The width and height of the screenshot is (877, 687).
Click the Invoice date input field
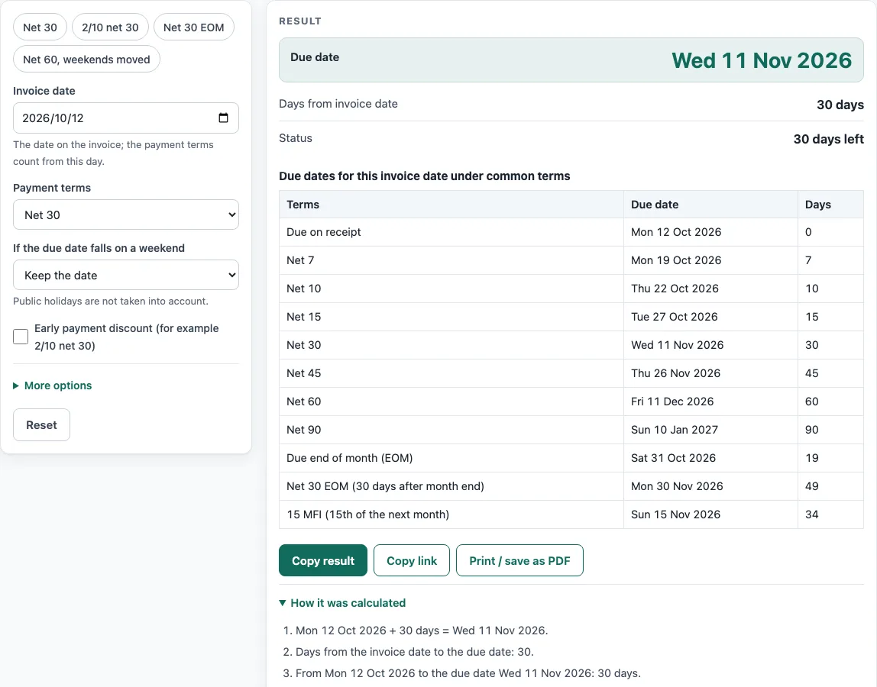tap(126, 118)
